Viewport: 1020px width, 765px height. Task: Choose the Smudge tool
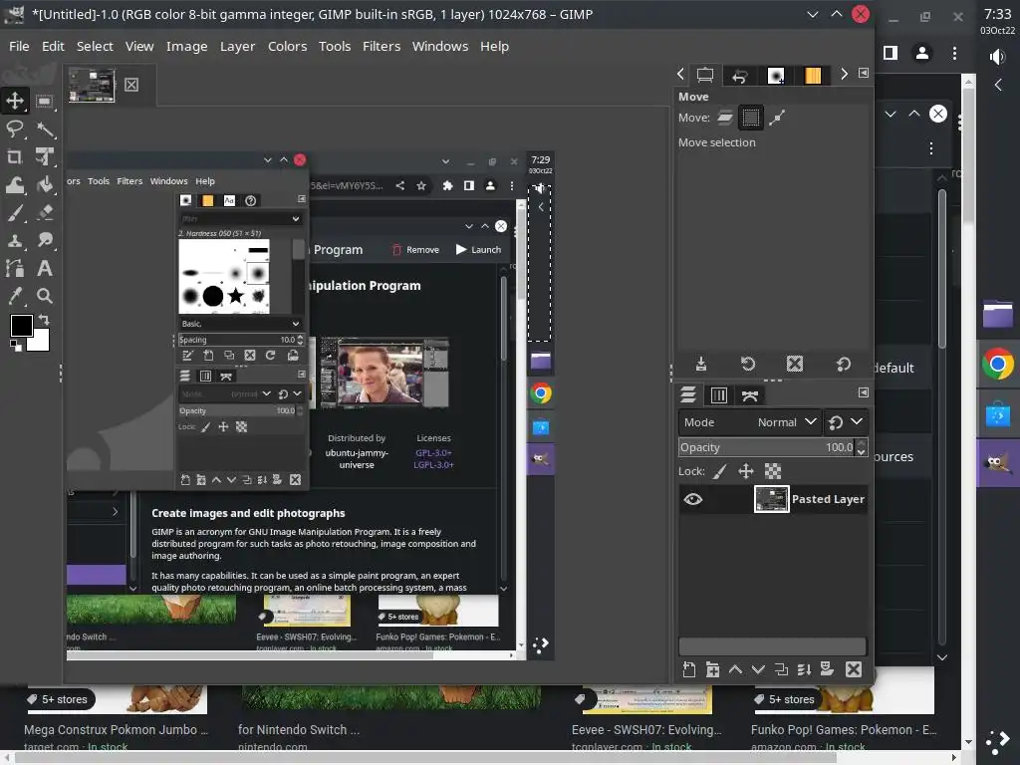44,241
